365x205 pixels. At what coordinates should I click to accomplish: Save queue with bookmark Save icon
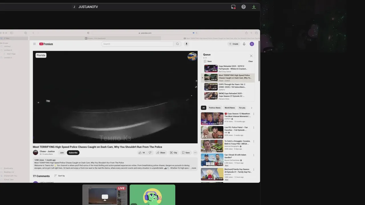tap(208, 61)
